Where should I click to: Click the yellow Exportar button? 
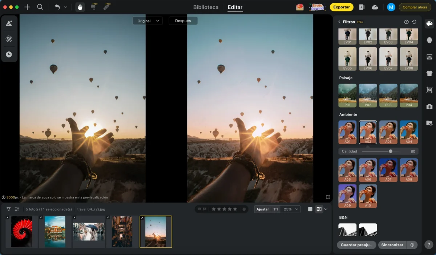click(x=342, y=7)
